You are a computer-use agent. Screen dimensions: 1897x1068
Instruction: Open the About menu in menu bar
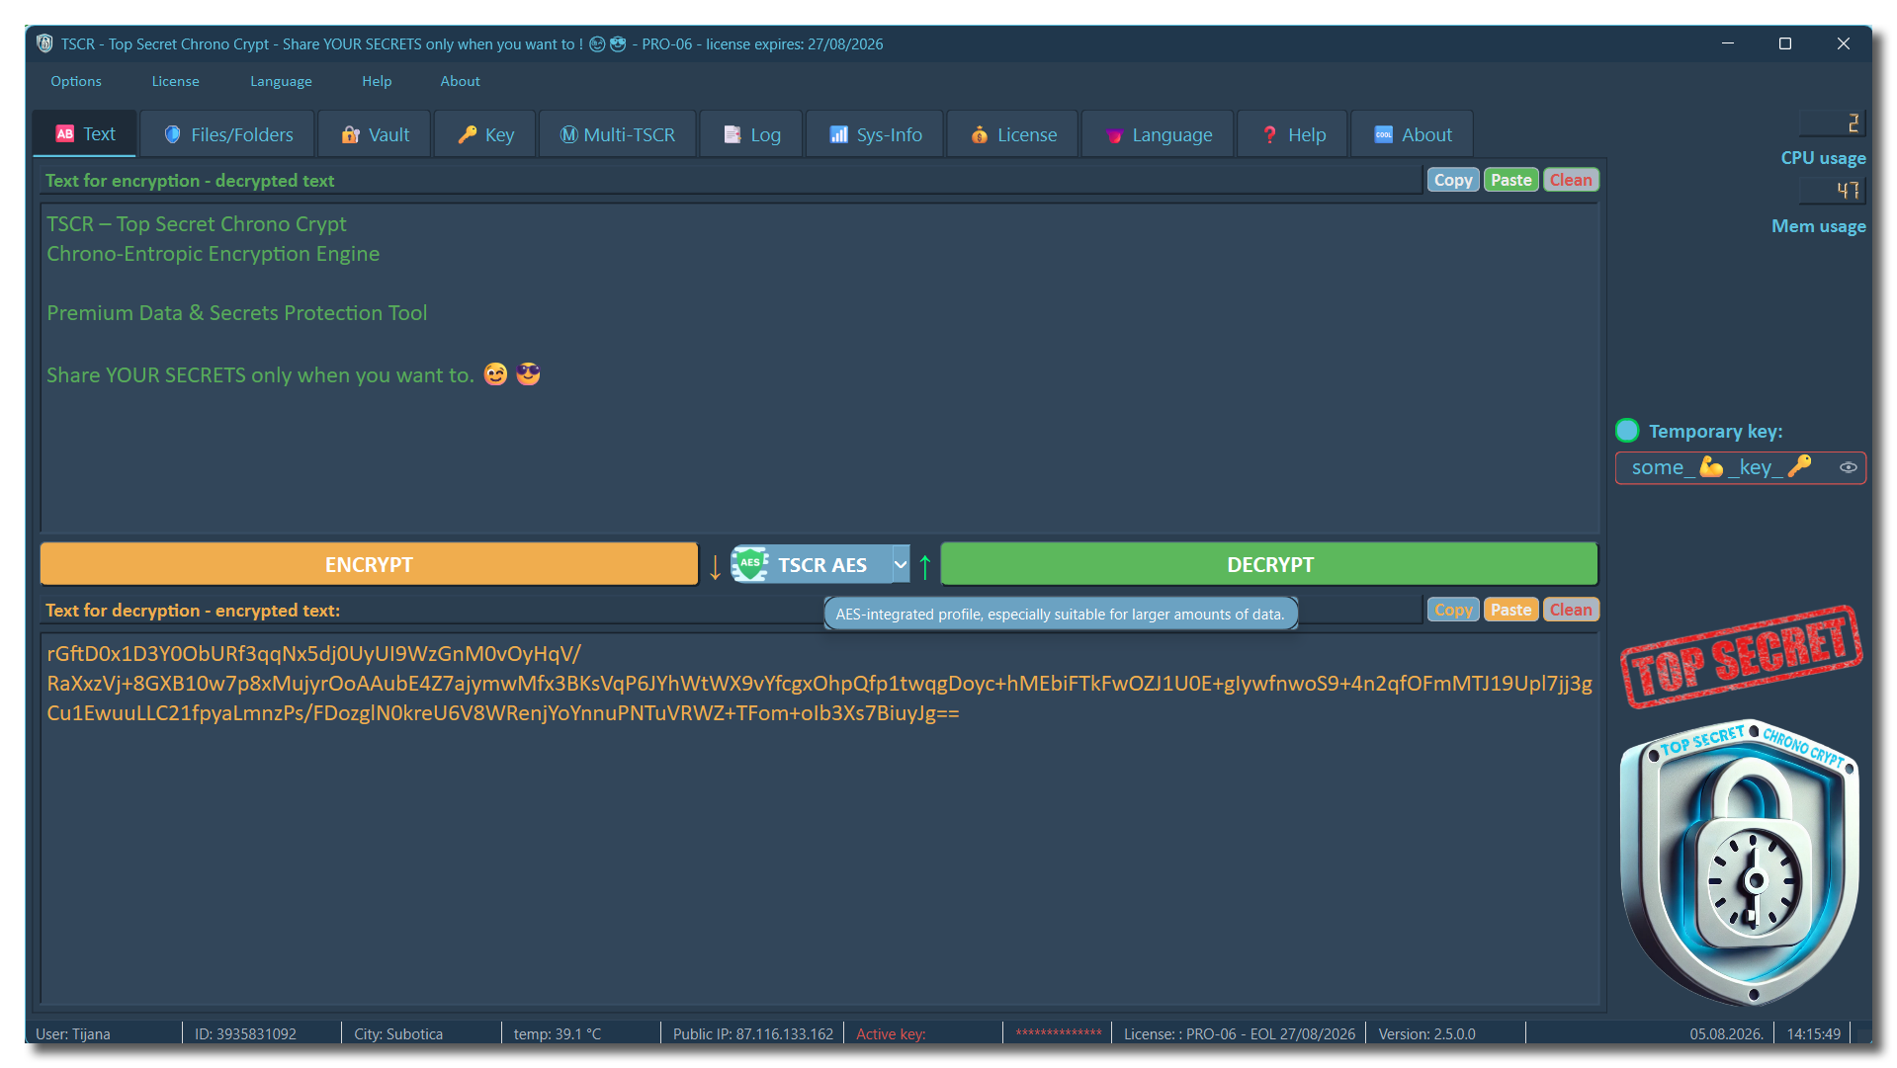(x=460, y=81)
